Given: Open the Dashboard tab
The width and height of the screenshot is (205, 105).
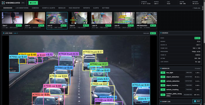Looking at the screenshot, I should 8,8.
